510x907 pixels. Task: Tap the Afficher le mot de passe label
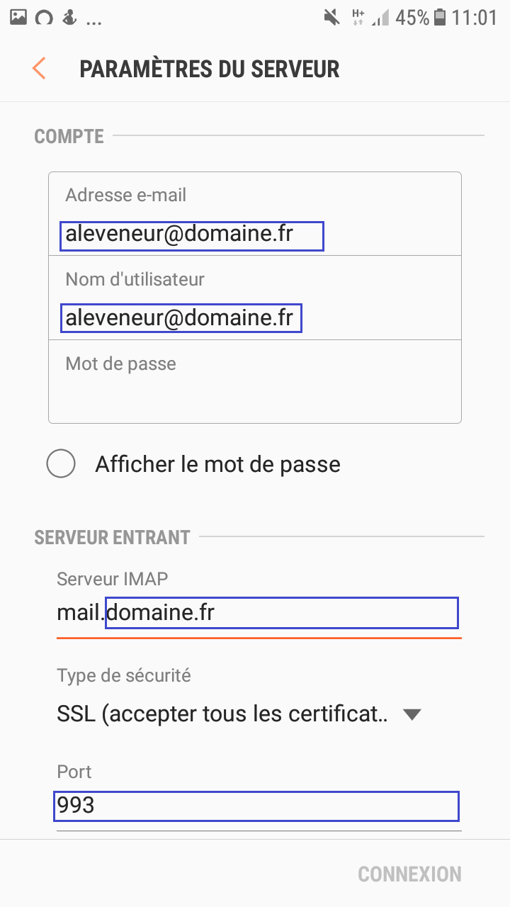[218, 464]
